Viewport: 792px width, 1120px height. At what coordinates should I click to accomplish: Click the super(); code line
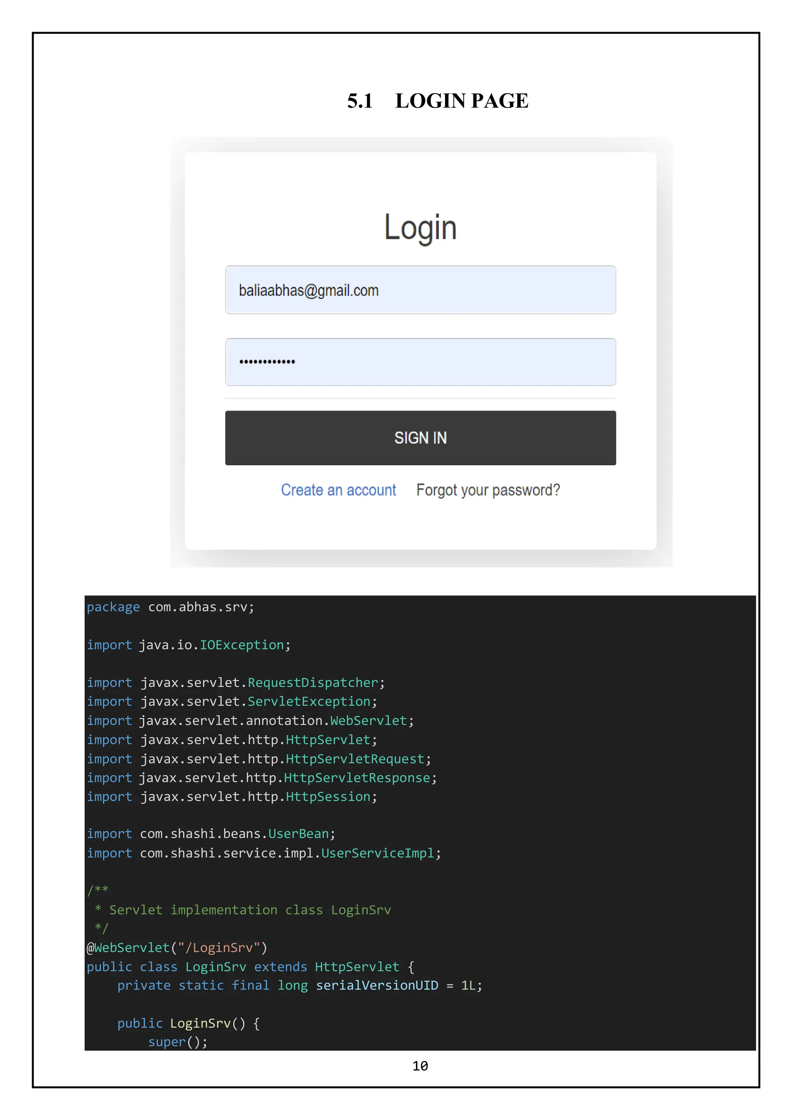tap(178, 1042)
